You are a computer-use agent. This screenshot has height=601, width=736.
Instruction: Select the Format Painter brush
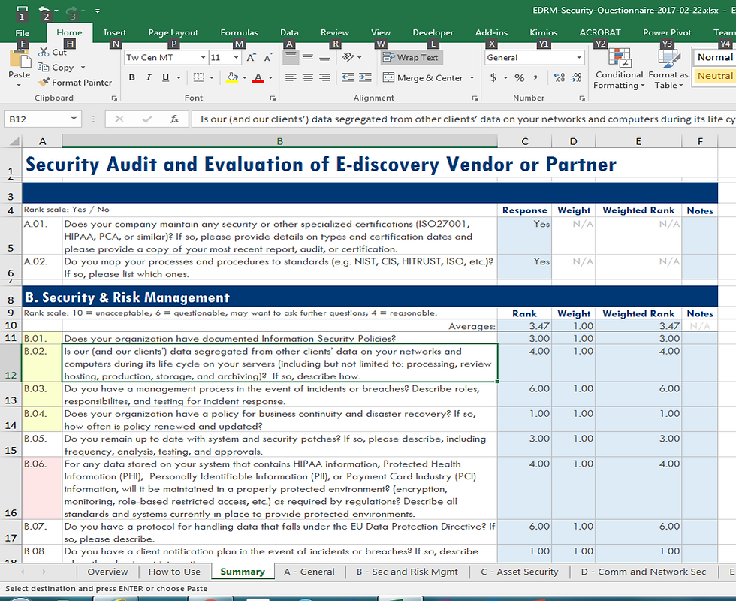(x=44, y=82)
